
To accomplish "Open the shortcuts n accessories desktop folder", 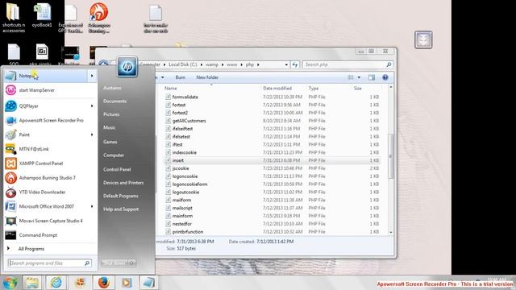I will [14, 17].
